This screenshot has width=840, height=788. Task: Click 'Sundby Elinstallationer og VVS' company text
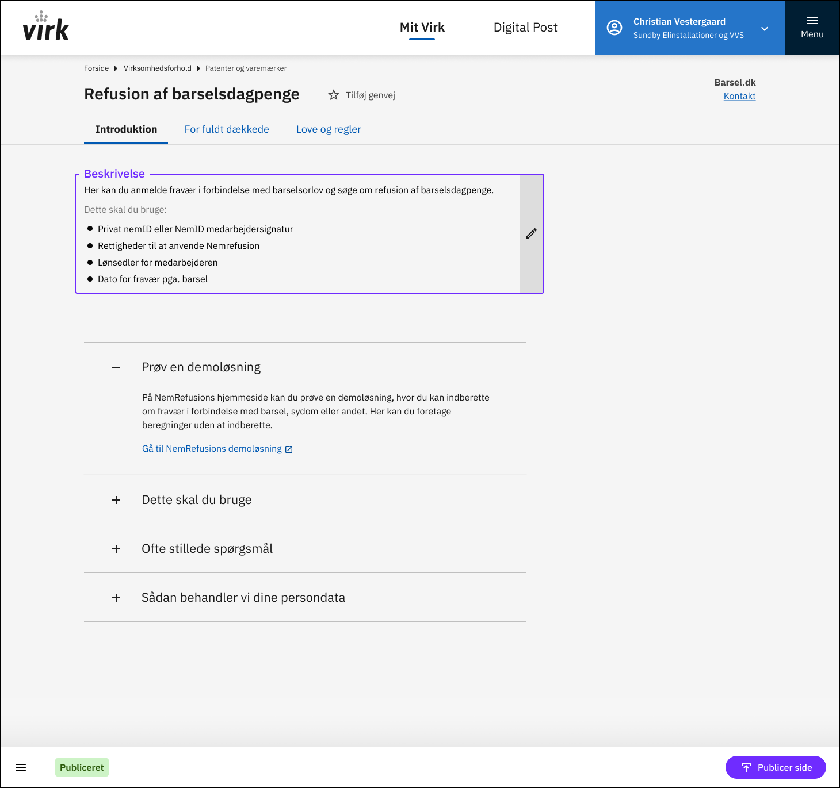point(688,36)
